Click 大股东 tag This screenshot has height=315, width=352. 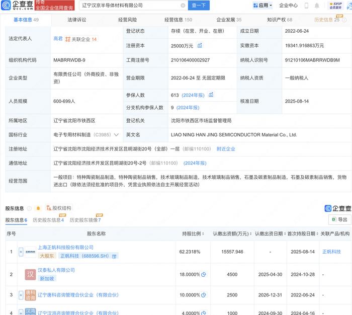[x=47, y=256]
